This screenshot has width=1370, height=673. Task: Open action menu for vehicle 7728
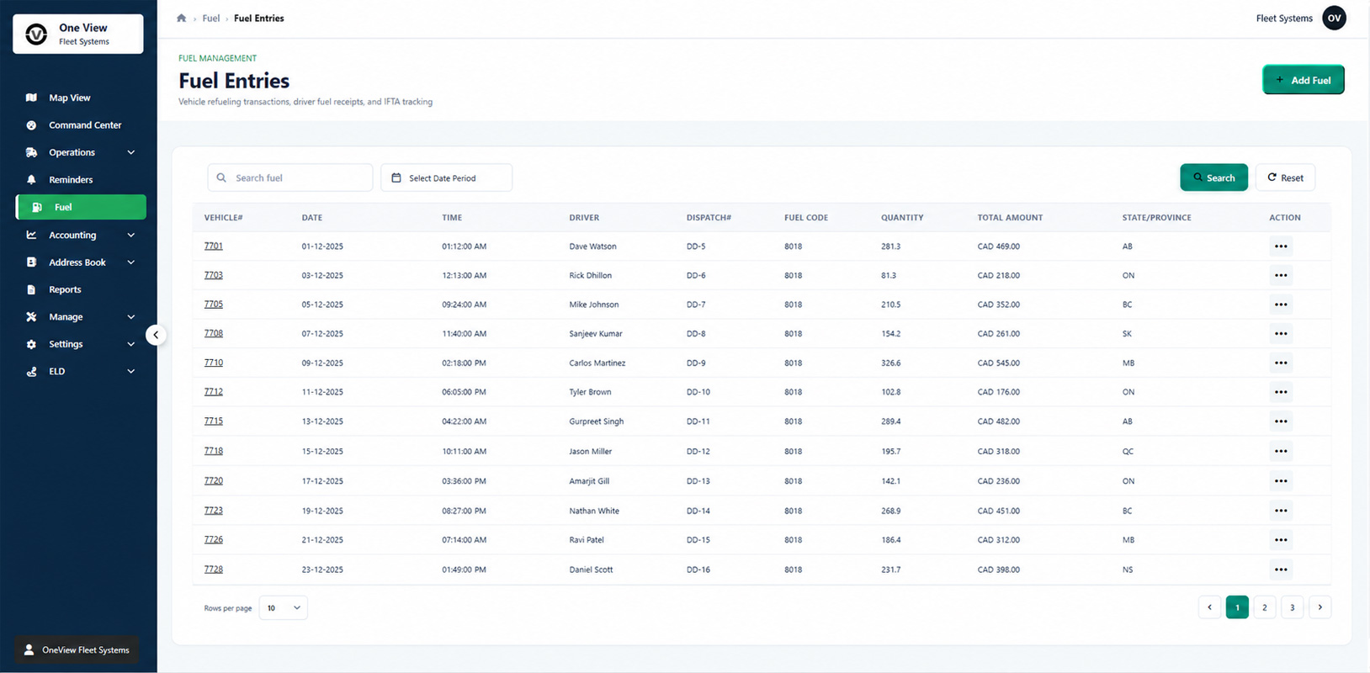(1281, 570)
